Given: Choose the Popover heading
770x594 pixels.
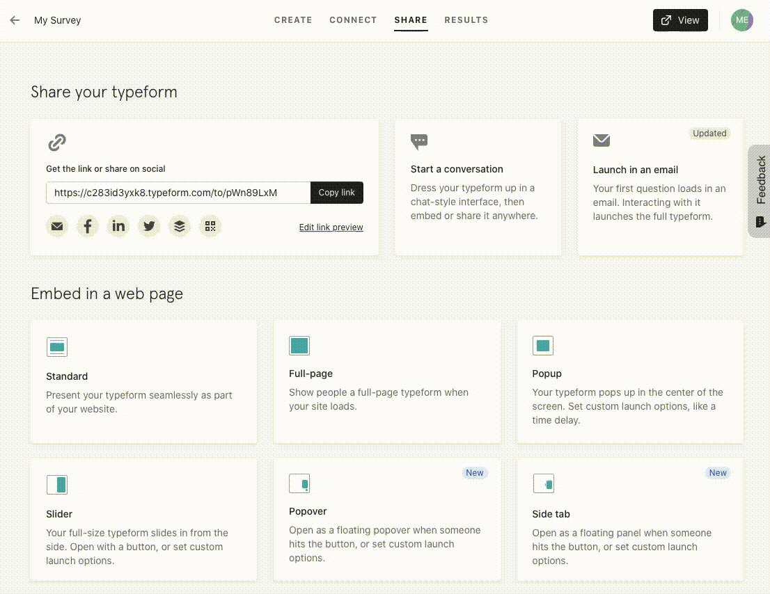Looking at the screenshot, I should (308, 511).
